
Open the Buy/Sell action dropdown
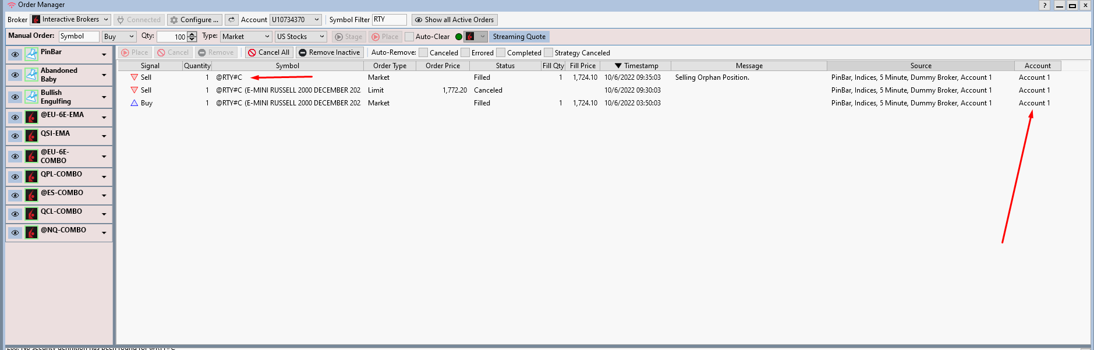click(119, 37)
